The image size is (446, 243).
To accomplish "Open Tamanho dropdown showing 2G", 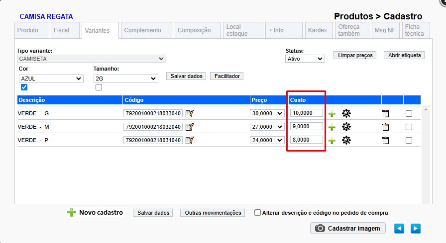I will [x=126, y=79].
